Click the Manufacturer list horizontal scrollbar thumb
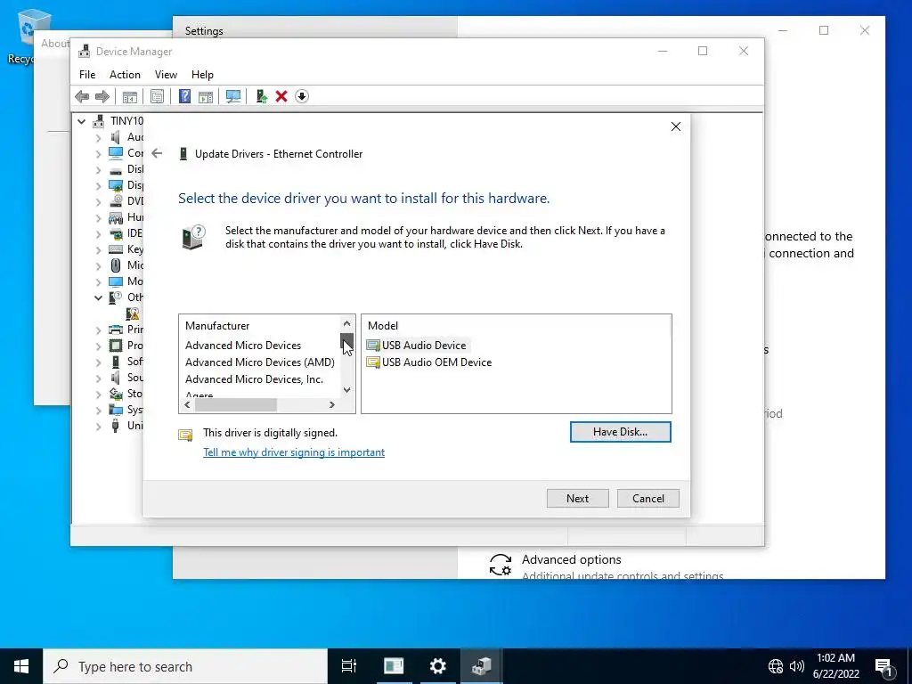This screenshot has height=684, width=912. [x=235, y=405]
